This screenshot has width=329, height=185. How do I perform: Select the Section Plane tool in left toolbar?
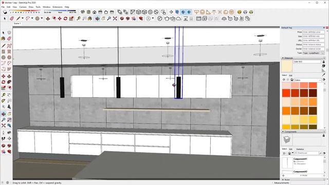pos(9,139)
